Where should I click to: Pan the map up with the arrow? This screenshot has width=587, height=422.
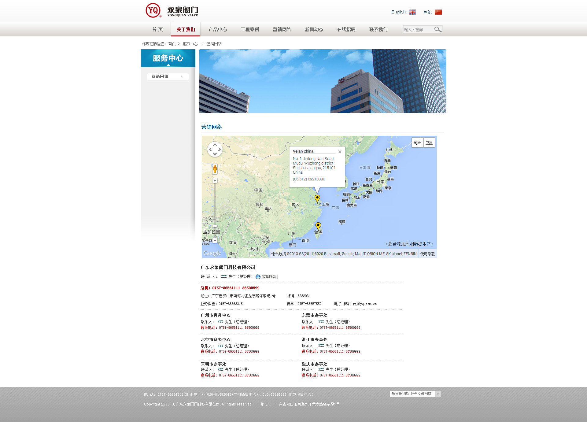215,145
